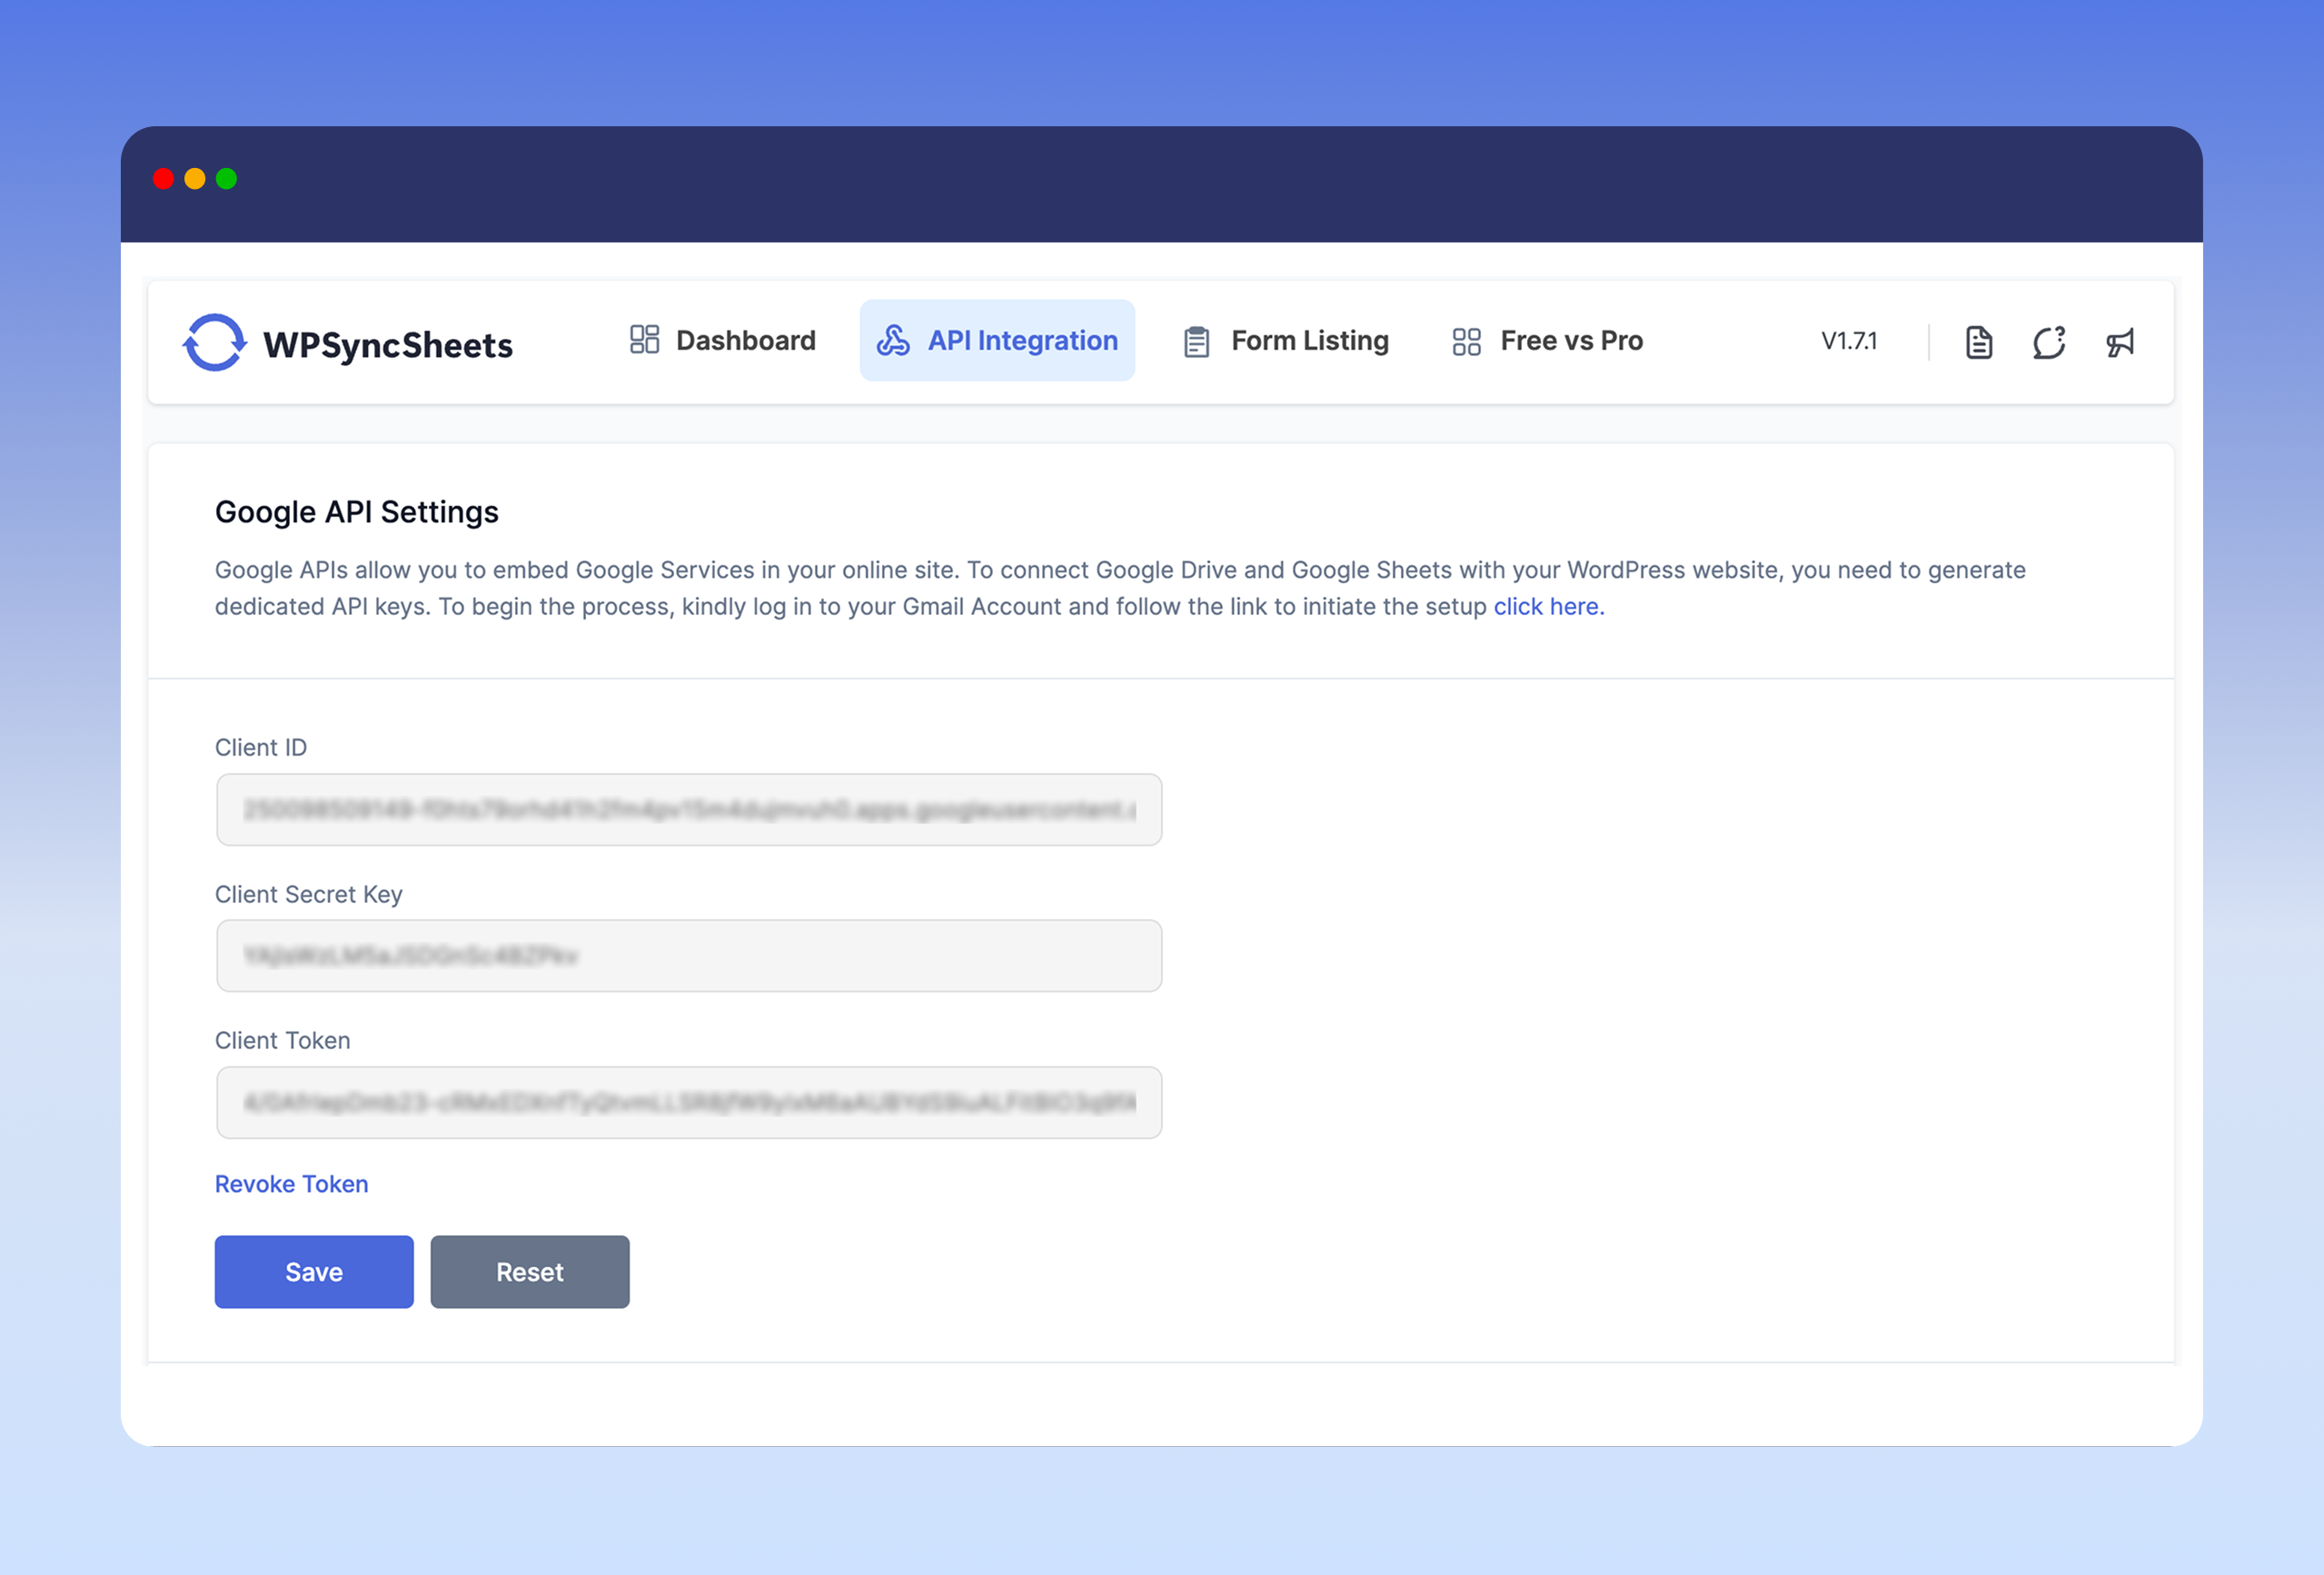Save the Google API settings

coord(314,1271)
